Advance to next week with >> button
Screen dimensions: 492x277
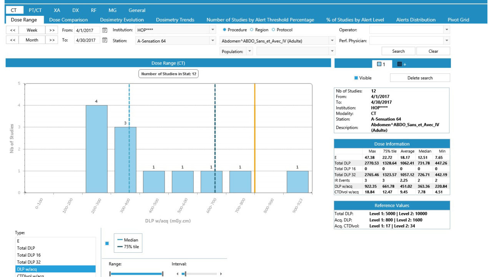[x=52, y=30]
